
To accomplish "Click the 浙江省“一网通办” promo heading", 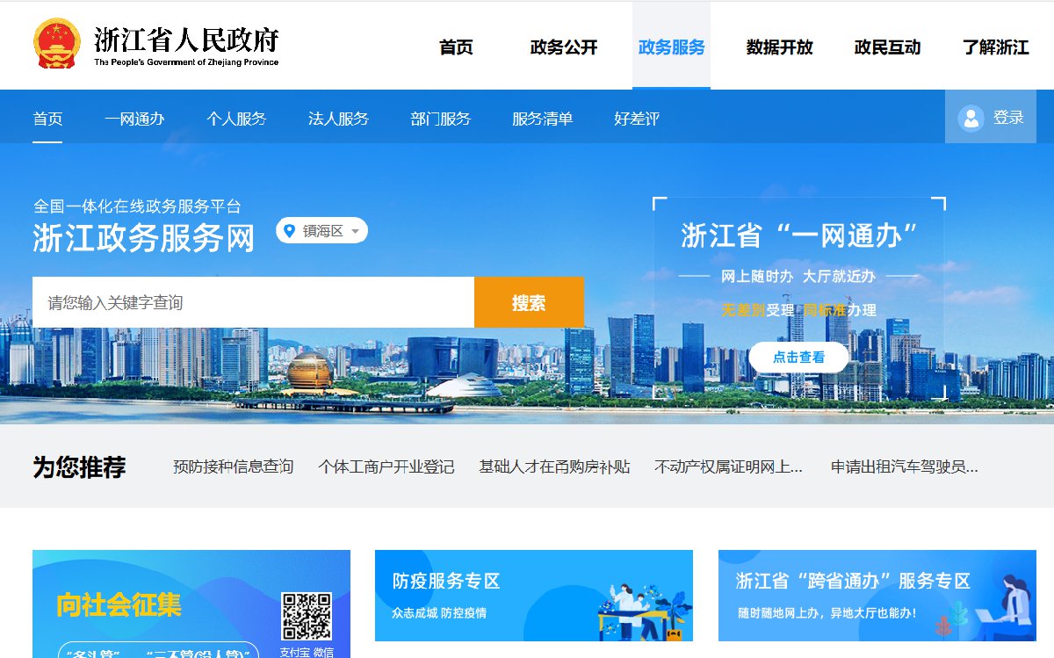I will tap(799, 235).
